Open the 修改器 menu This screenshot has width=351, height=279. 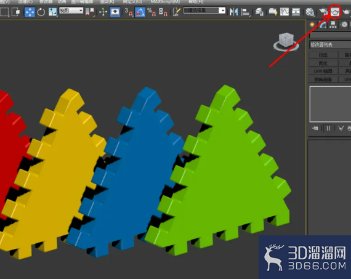point(46,2)
